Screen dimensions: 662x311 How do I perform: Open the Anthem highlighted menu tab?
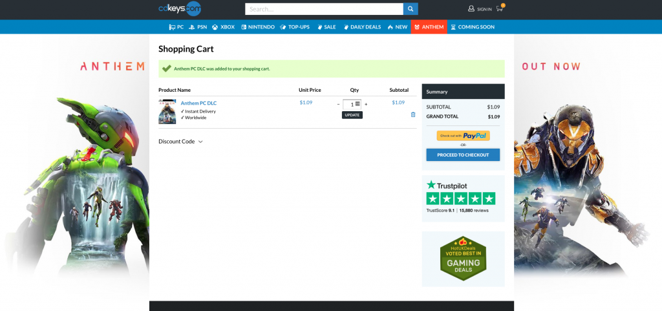pyautogui.click(x=429, y=27)
